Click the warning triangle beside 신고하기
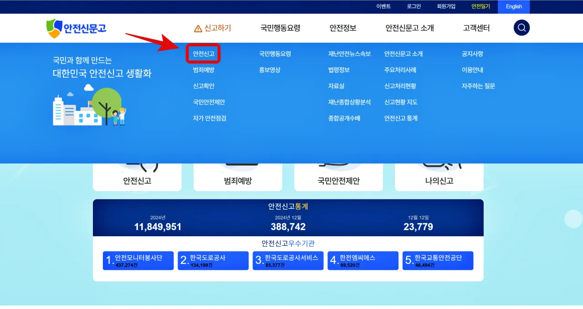The image size is (583, 309). pyautogui.click(x=198, y=28)
